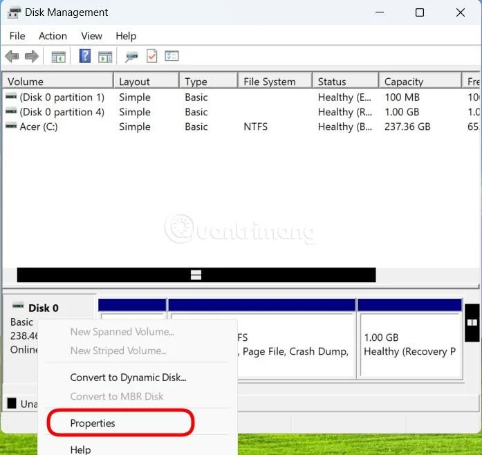The width and height of the screenshot is (482, 455).
Task: Click the NTFS file system cell
Action: coord(255,127)
